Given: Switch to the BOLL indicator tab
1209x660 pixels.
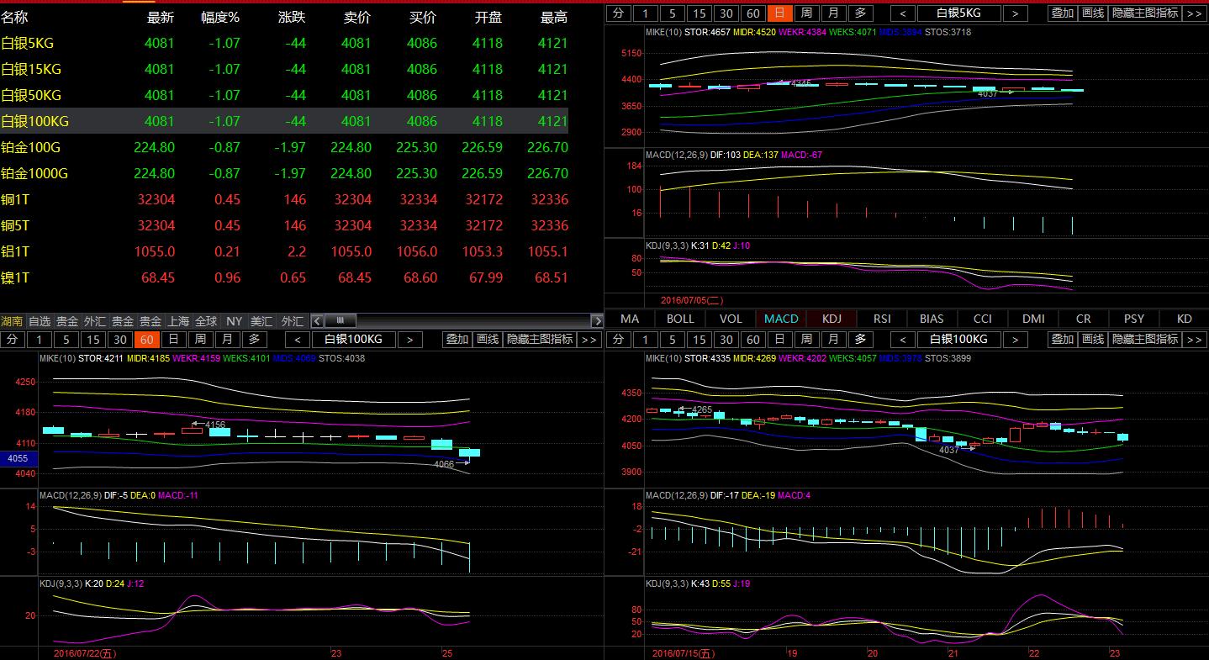Looking at the screenshot, I should click(680, 319).
